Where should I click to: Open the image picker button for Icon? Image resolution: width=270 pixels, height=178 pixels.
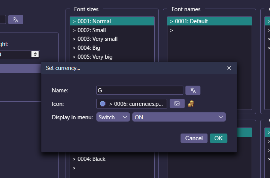pos(177,104)
